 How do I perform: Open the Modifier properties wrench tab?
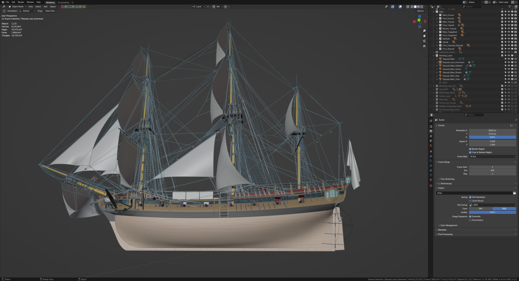[x=431, y=156]
